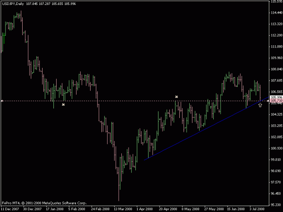Viewport: 283px width, 212px height.
Task: Click the 104.325 price axis label
Action: point(277,114)
